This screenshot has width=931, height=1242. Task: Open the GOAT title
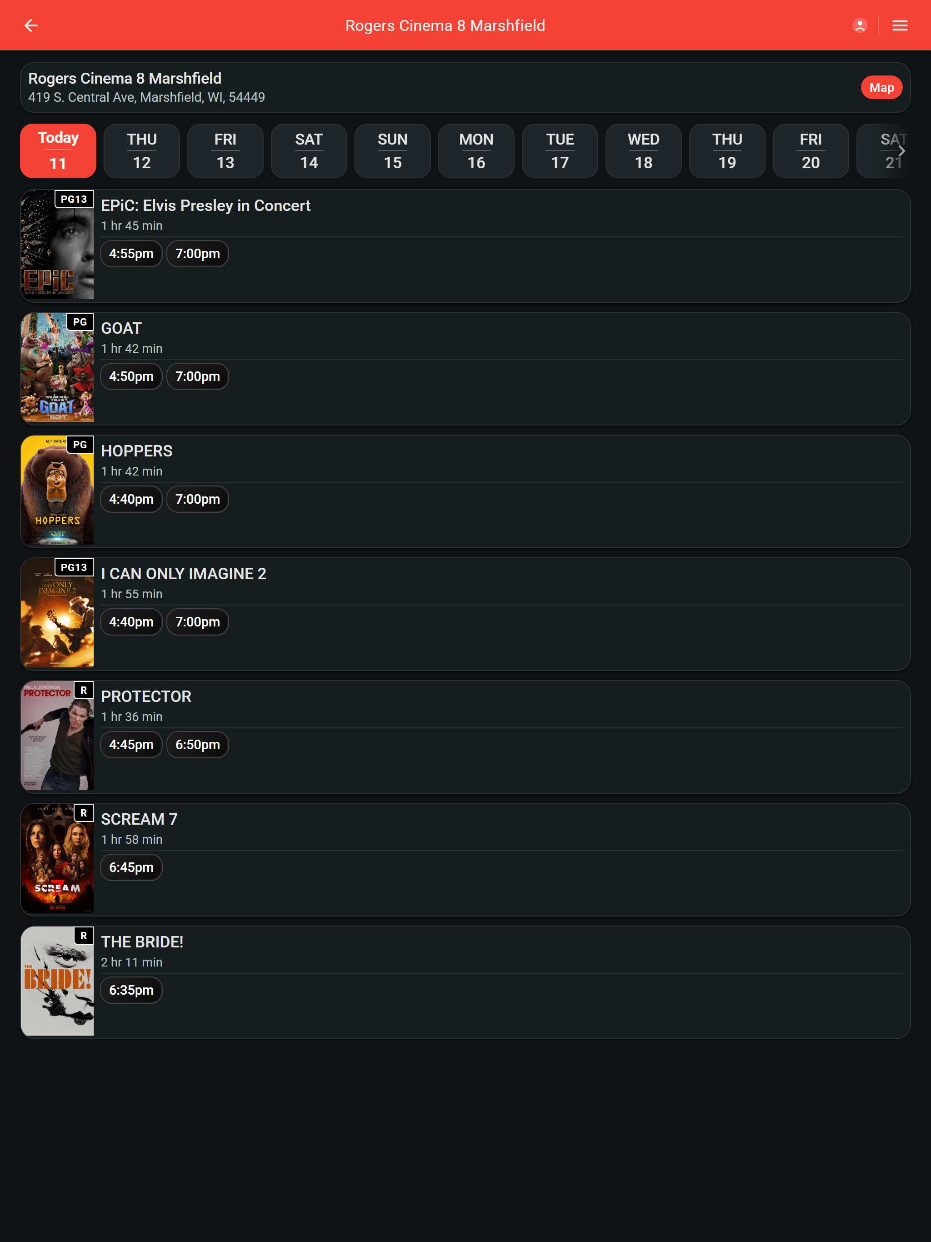pyautogui.click(x=121, y=329)
